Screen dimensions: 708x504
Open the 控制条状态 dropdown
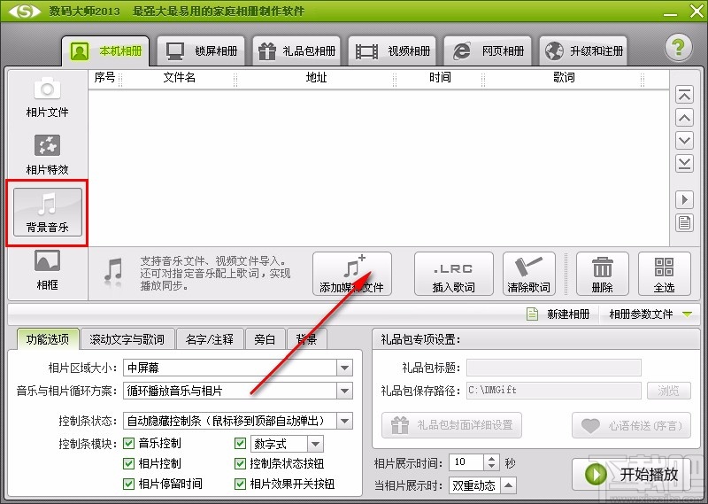tap(238, 421)
